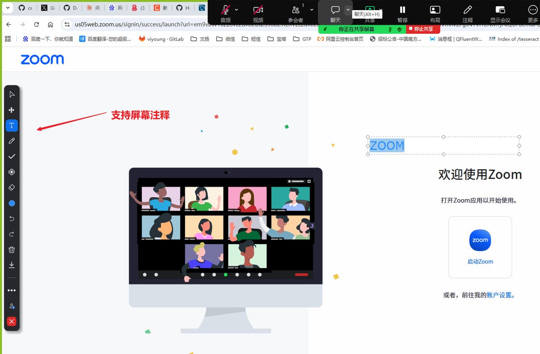Expand the participants options arrow

(x=312, y=10)
